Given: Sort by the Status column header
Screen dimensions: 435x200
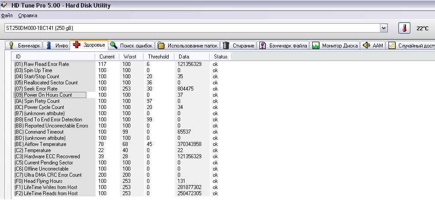Looking at the screenshot, I should pyautogui.click(x=221, y=57).
